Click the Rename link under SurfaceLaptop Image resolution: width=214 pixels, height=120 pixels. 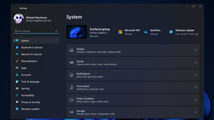94,36
